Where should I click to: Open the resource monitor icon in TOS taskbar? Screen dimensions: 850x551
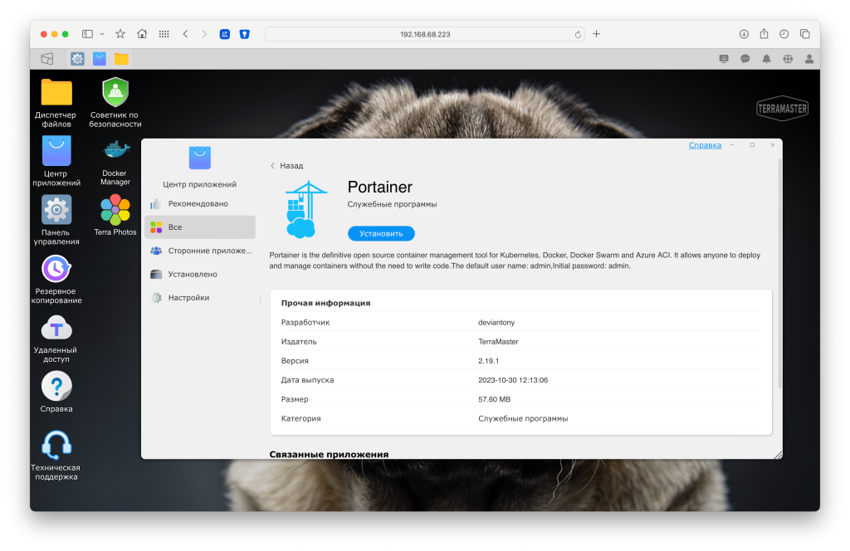(724, 59)
